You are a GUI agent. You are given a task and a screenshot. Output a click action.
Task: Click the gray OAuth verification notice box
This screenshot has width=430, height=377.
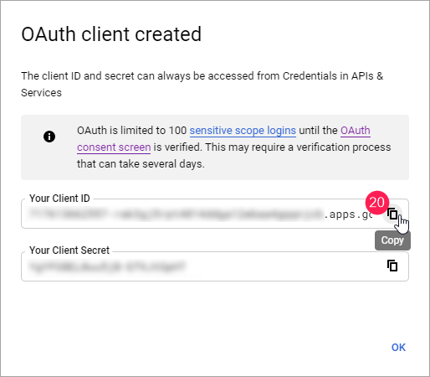coord(215,147)
